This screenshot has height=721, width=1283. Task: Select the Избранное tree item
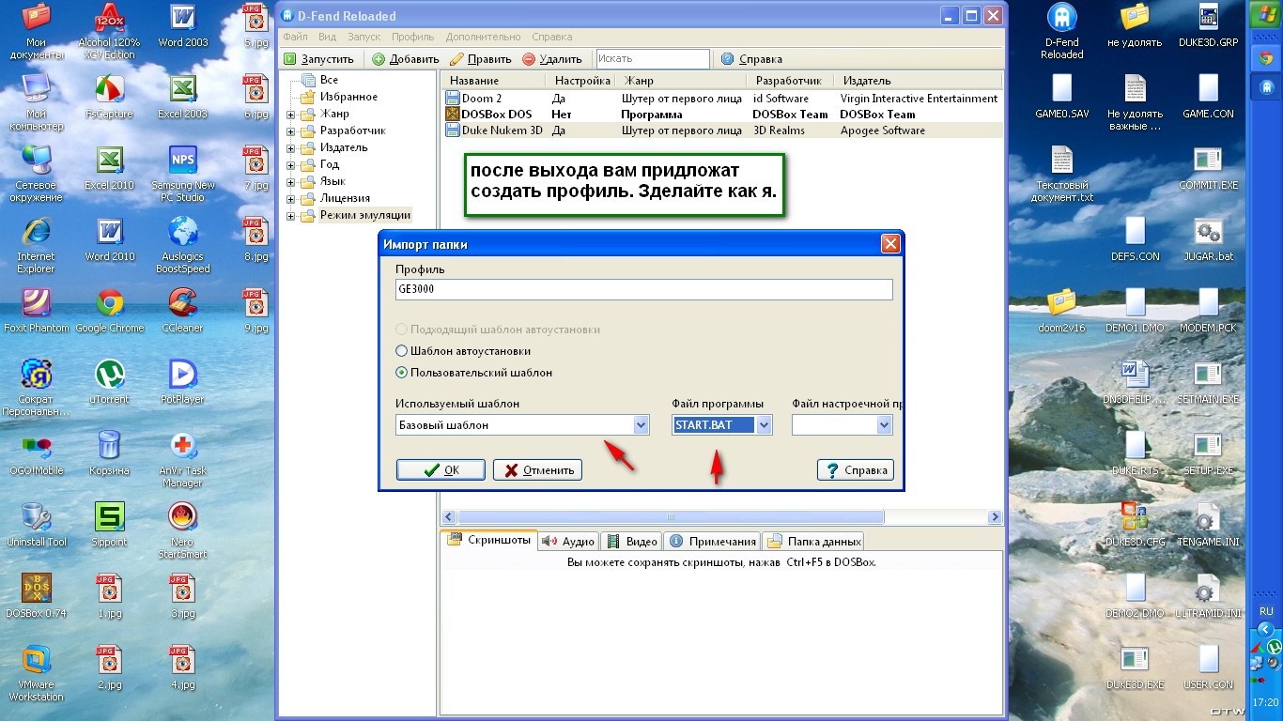(348, 98)
